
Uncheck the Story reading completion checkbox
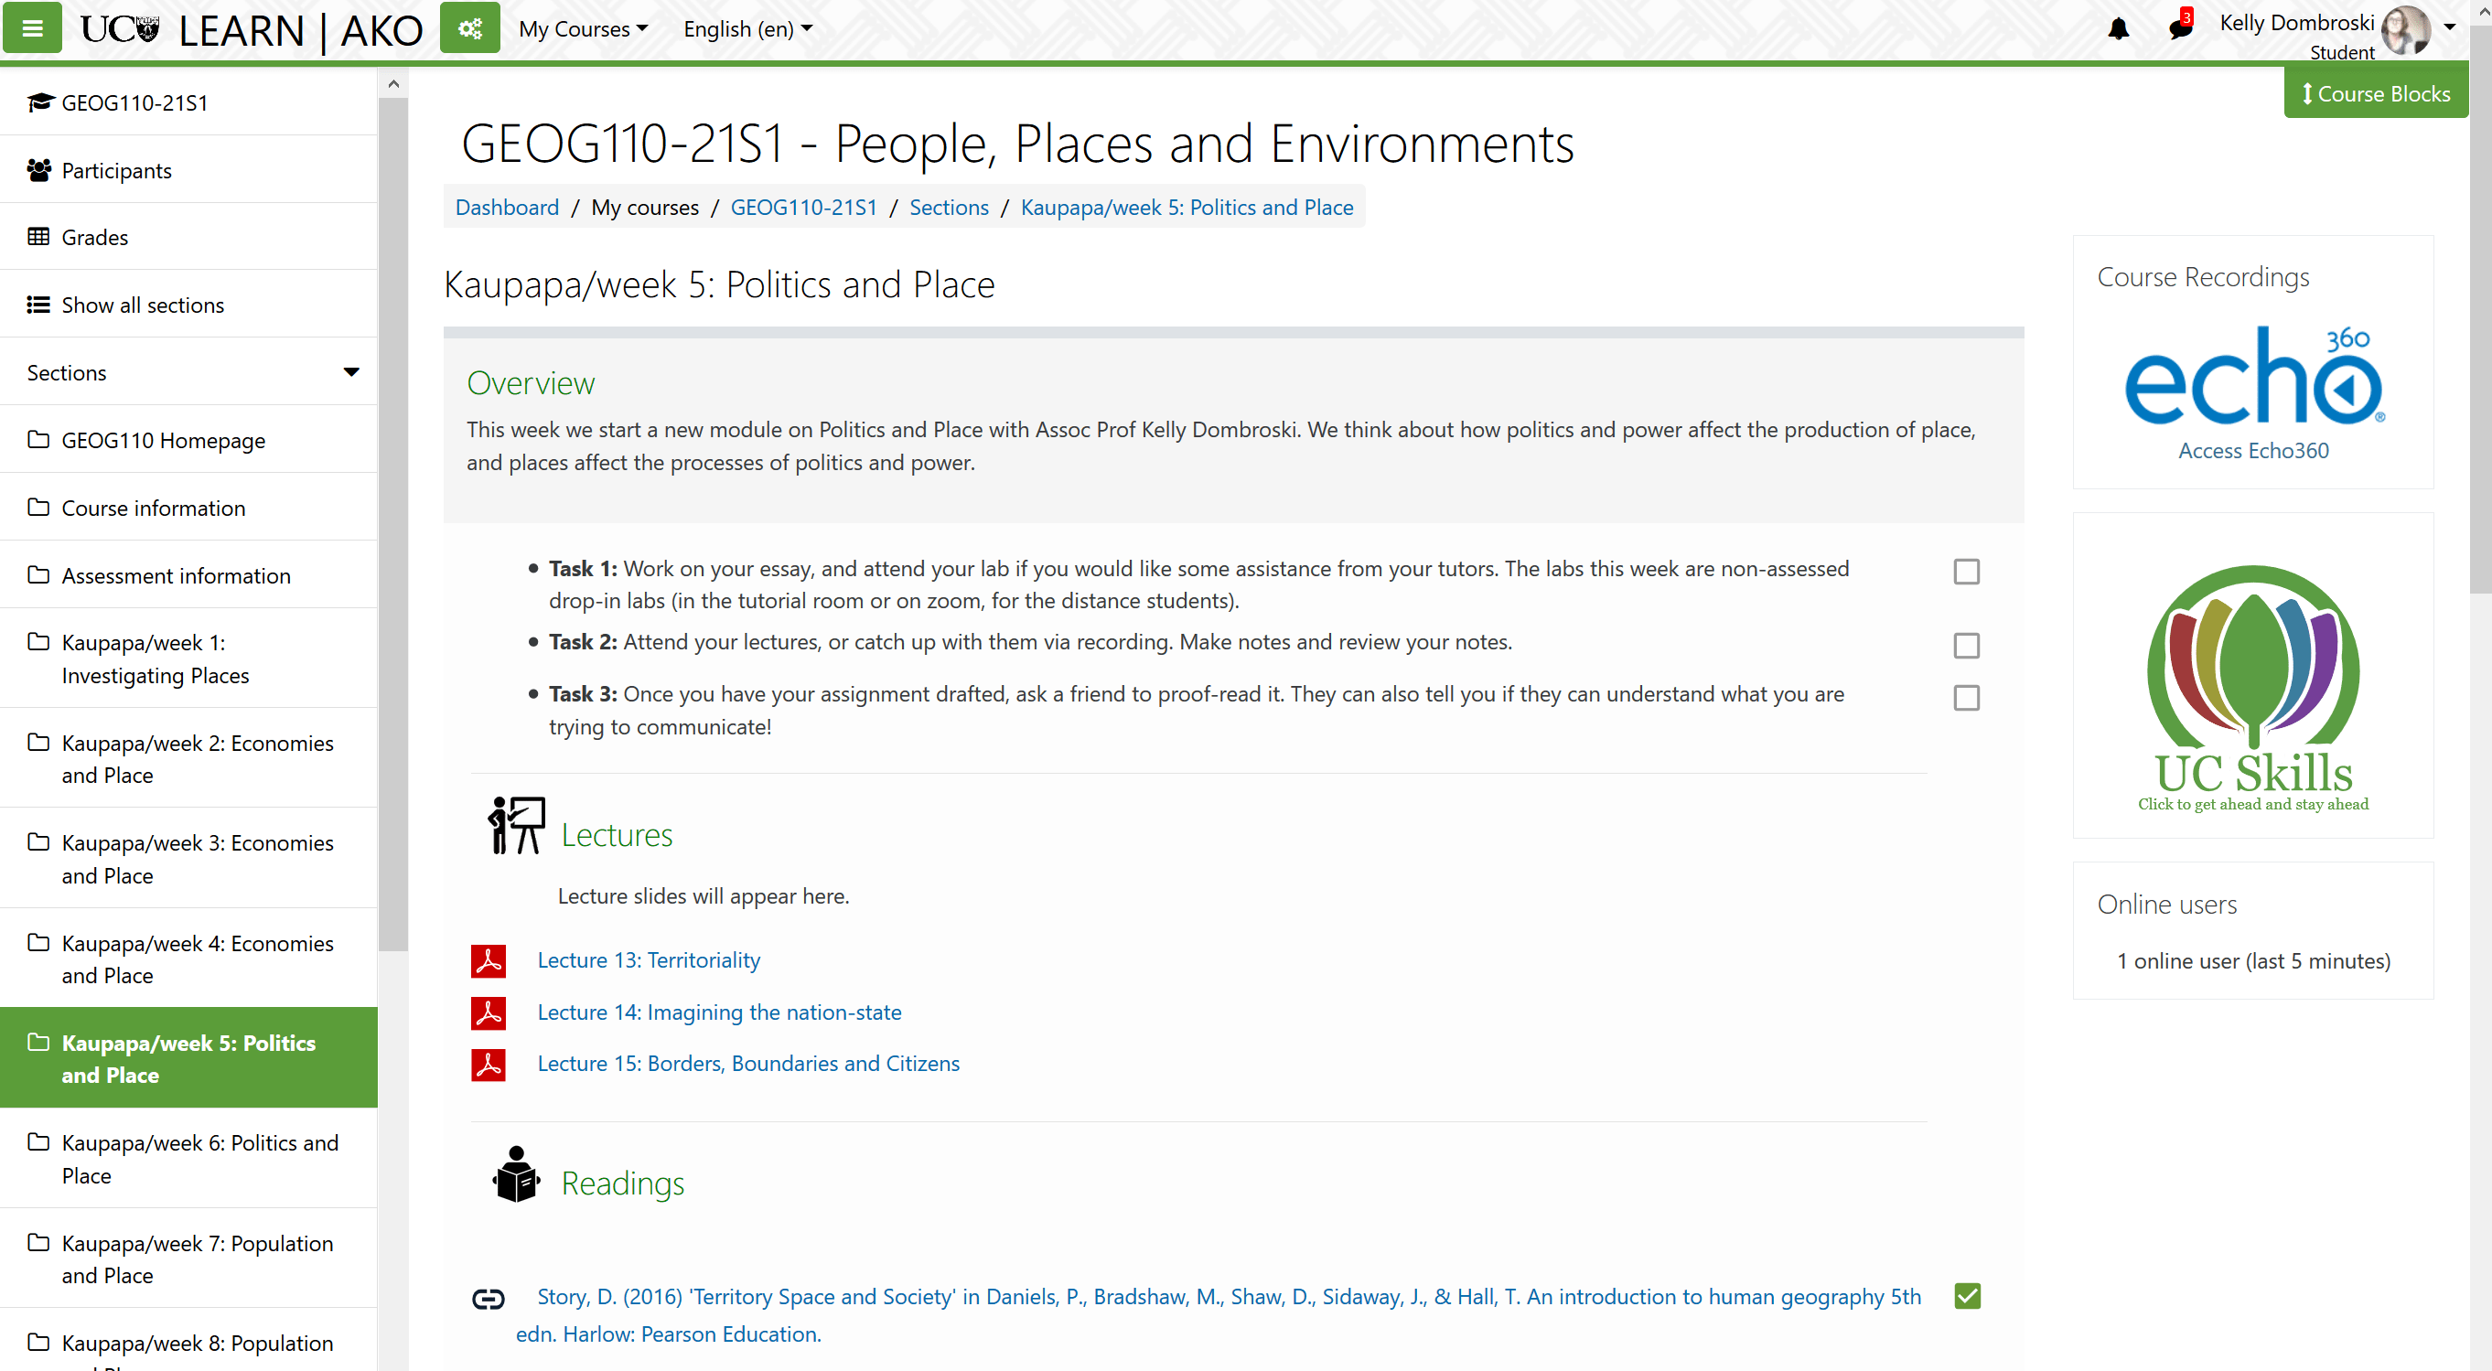click(x=1967, y=1296)
